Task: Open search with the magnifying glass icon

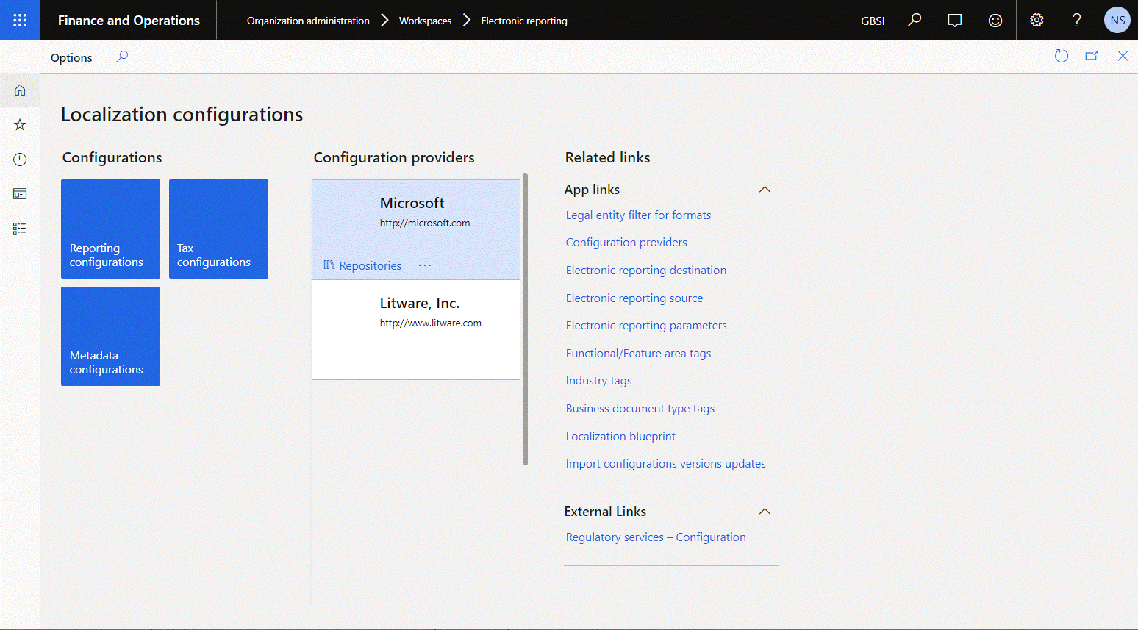Action: coord(914,20)
